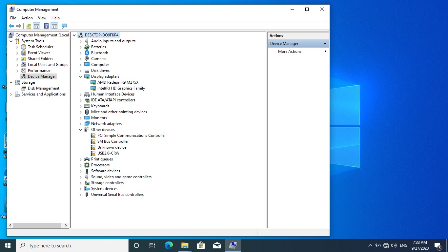Collapse the Other devices category
This screenshot has width=448, height=252.
tap(81, 130)
